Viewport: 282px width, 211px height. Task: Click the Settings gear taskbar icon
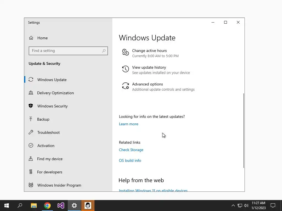(x=74, y=206)
